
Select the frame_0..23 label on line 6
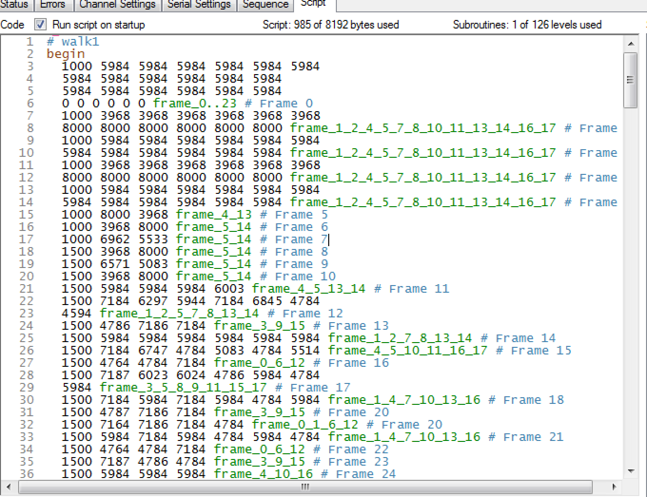click(196, 103)
